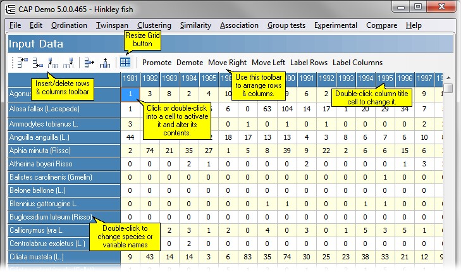
Task: Click the cell with 74 in Aphia minuta row
Action: coord(150,151)
